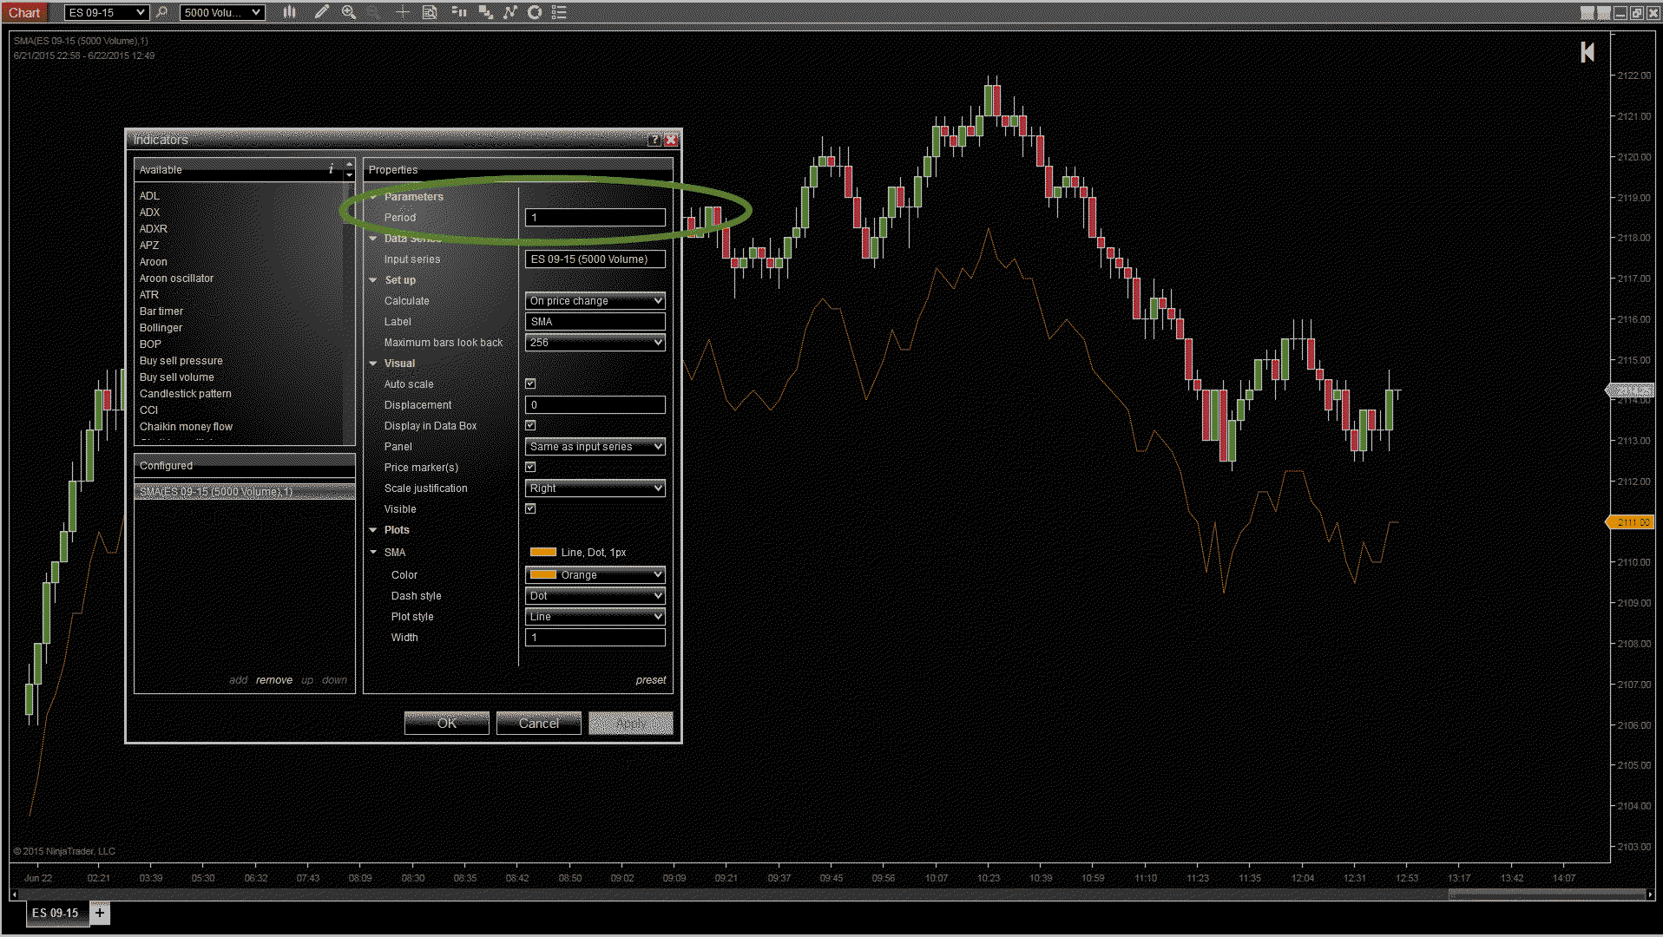Open the Scale justification dropdown
Screen dimensions: 1663x937
(595, 488)
